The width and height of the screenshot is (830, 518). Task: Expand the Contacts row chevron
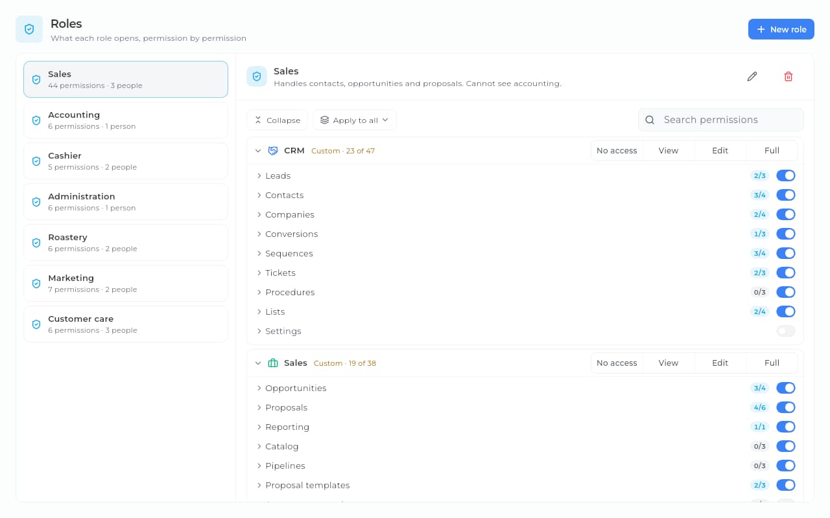(259, 195)
